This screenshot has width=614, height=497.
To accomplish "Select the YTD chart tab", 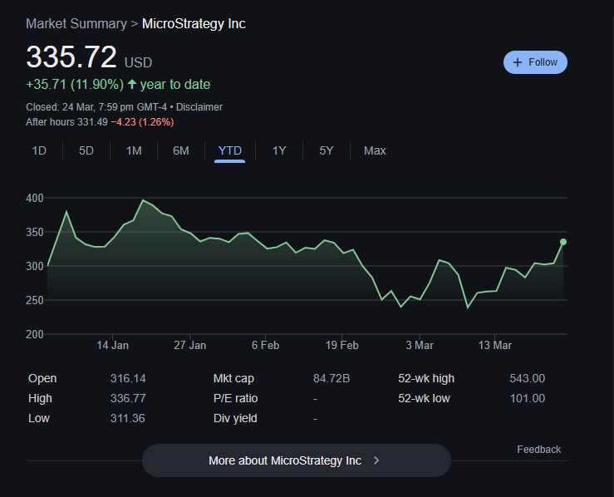I will coord(230,150).
